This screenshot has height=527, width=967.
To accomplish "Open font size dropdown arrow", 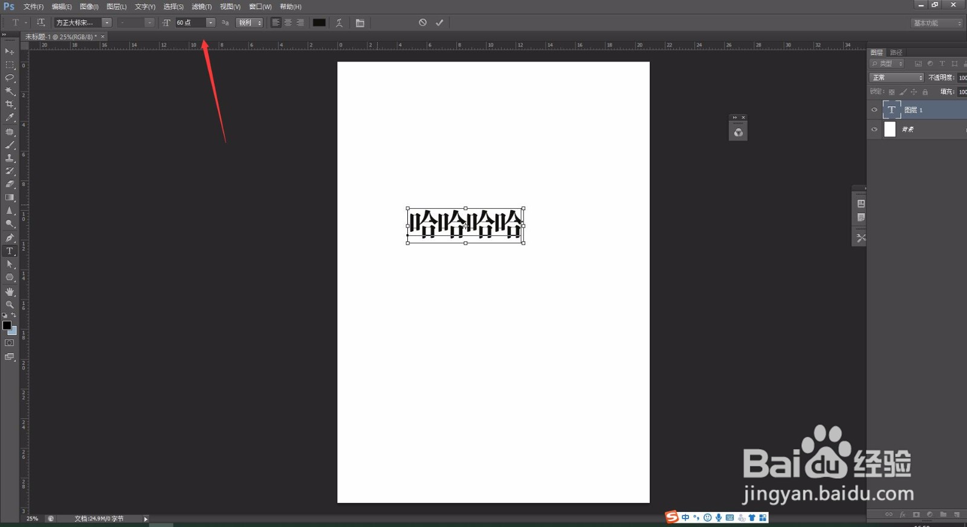I will coord(210,22).
